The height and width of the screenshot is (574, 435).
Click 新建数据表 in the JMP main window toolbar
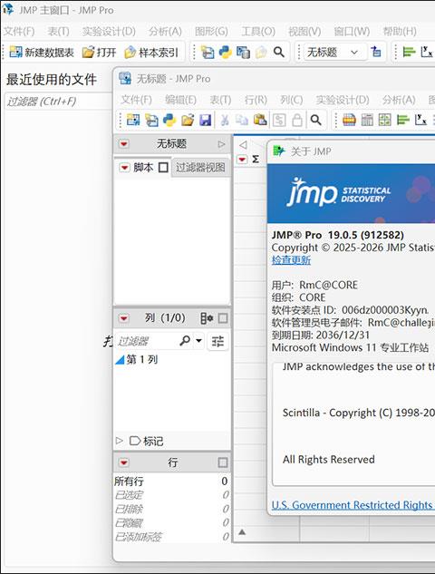point(42,53)
